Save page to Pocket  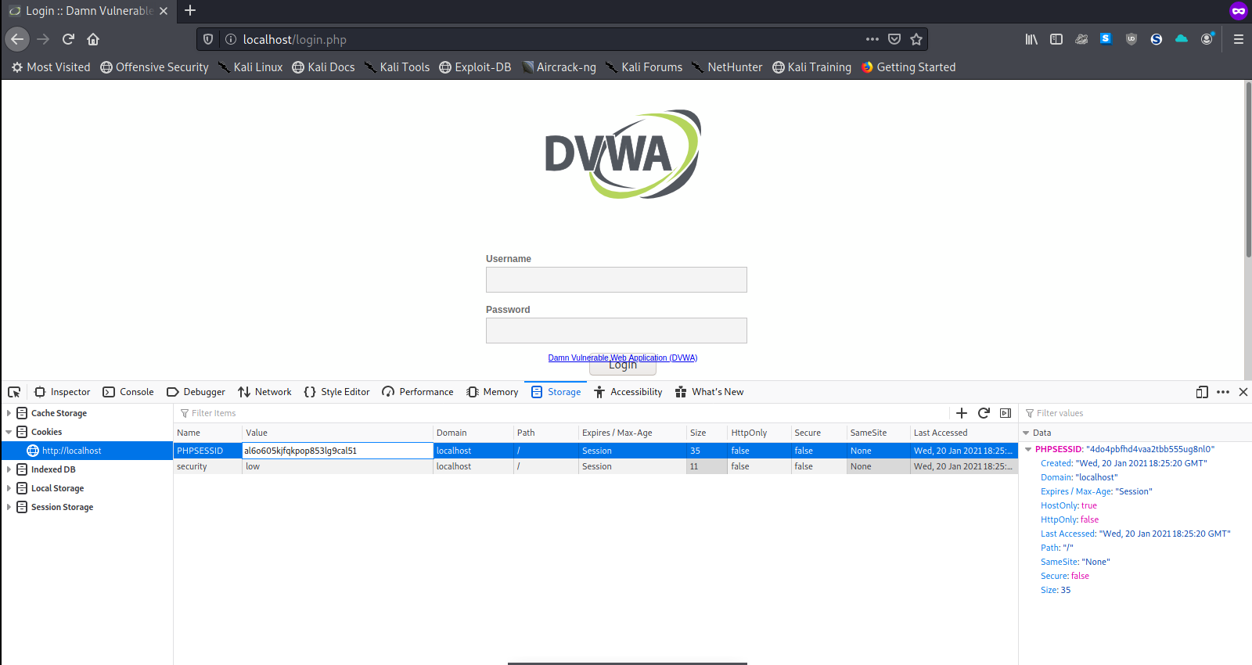(894, 39)
